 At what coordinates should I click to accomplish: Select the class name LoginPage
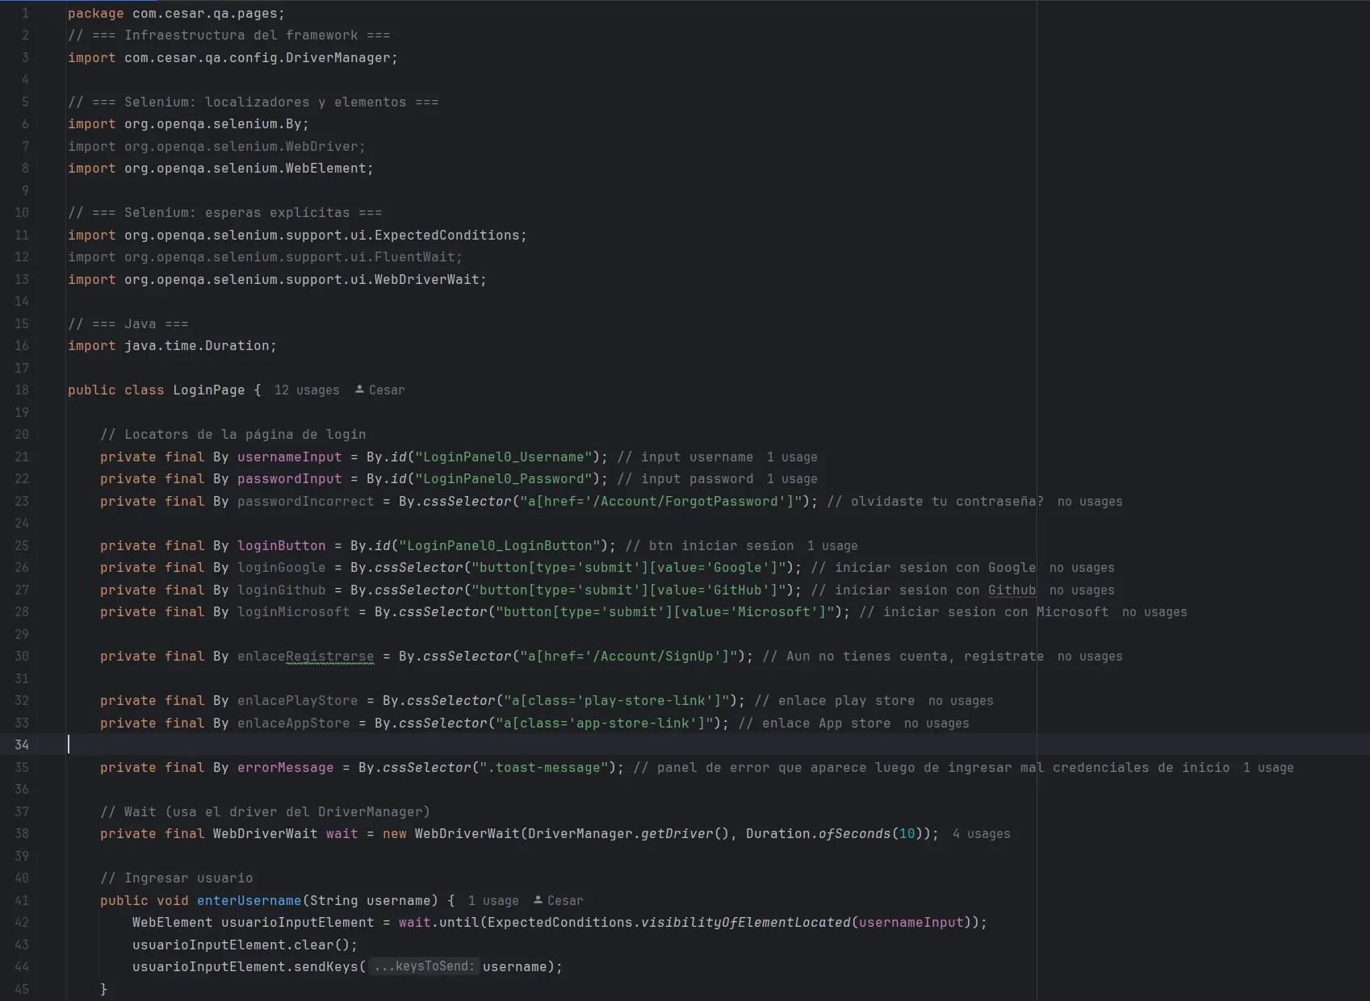click(207, 390)
